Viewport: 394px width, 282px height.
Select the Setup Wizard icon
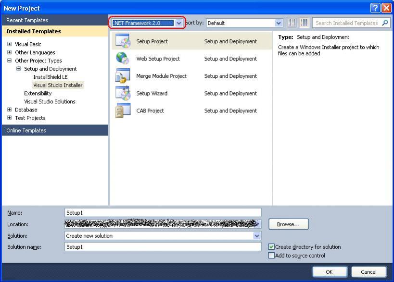123,93
